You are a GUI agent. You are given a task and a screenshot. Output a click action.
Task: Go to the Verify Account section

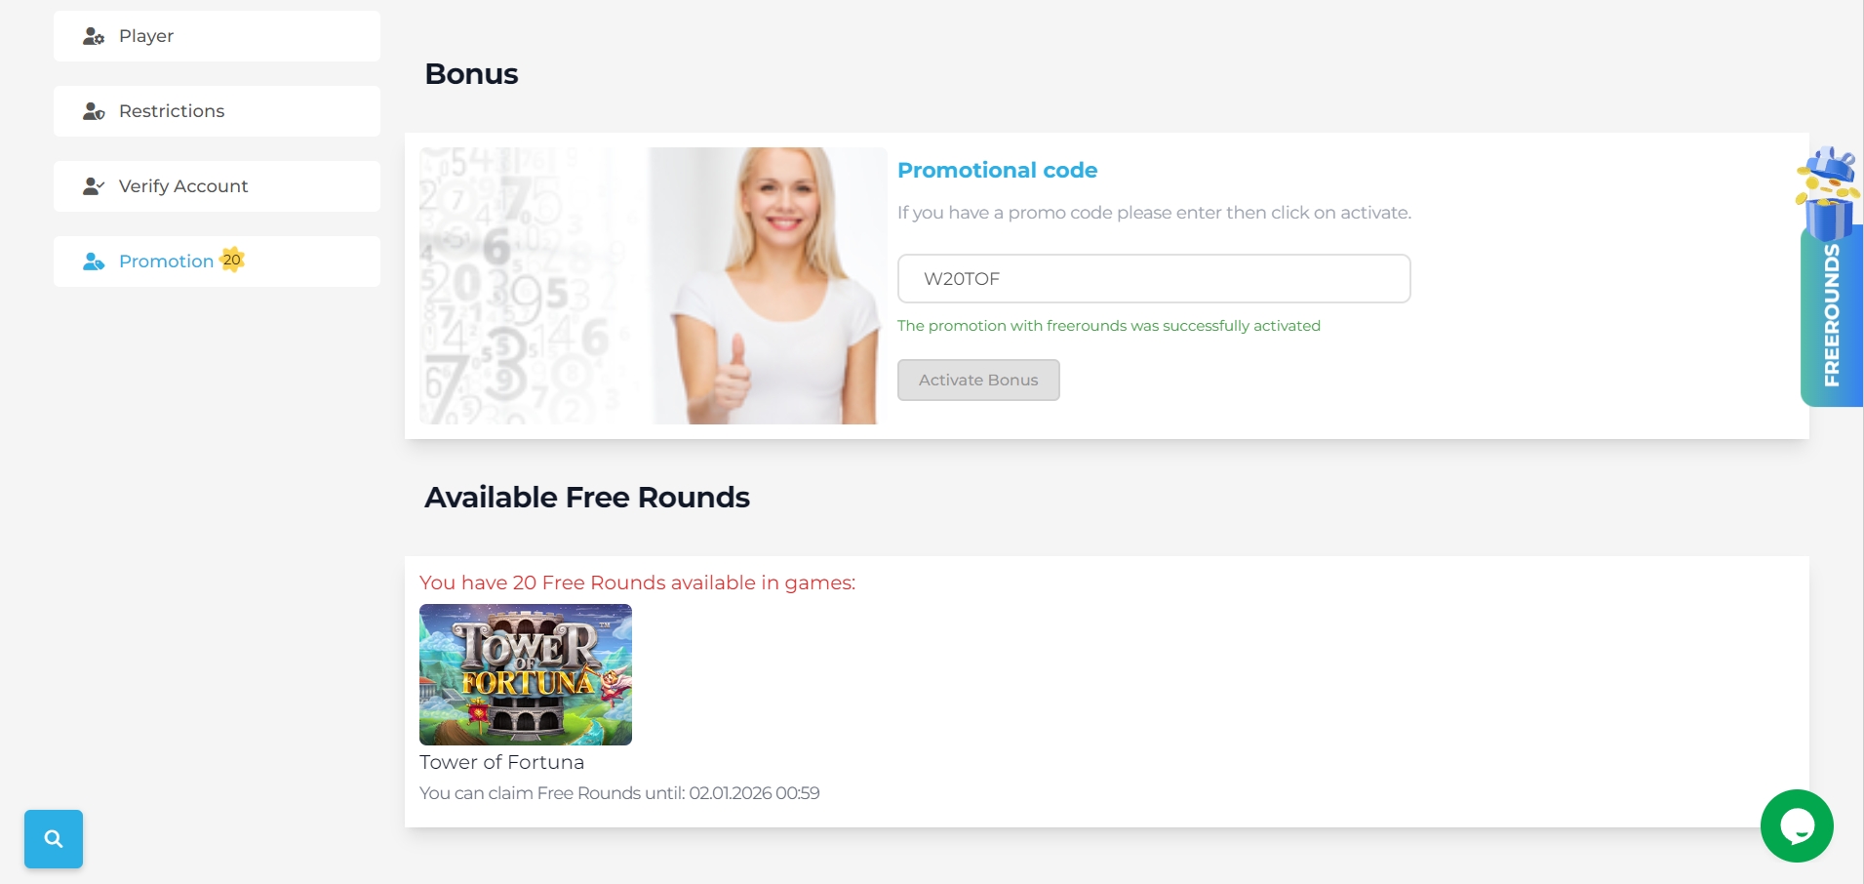click(x=217, y=186)
